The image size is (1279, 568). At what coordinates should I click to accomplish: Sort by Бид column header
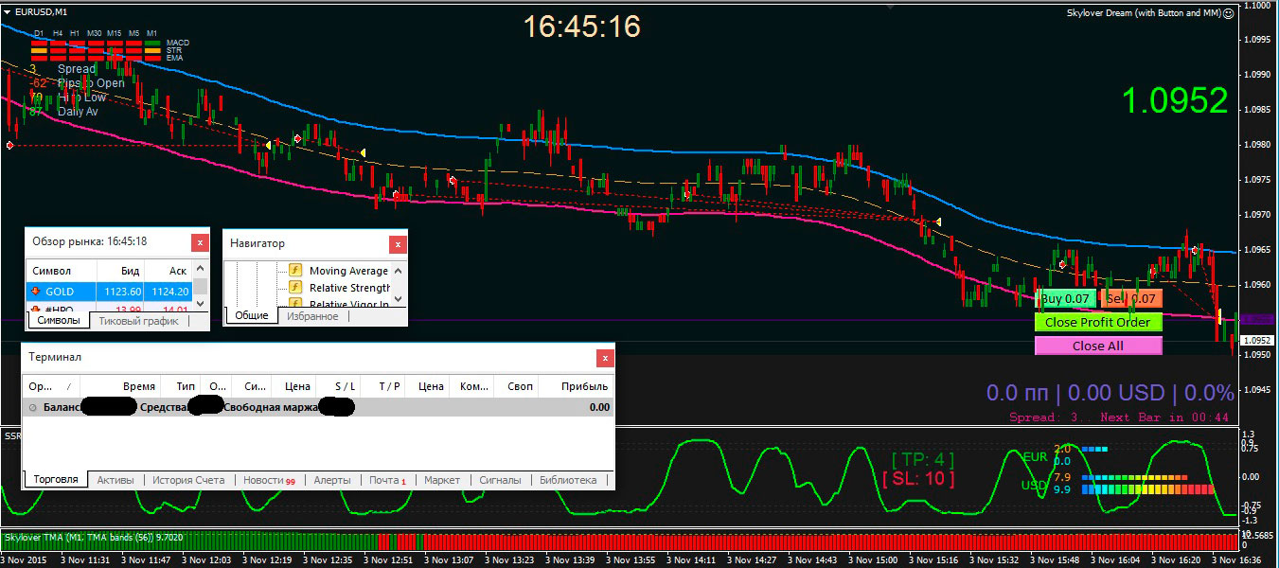pyautogui.click(x=120, y=271)
